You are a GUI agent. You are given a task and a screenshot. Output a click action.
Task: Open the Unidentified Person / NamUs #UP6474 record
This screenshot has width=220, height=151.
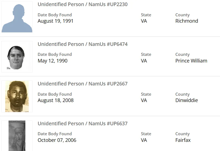(82, 44)
